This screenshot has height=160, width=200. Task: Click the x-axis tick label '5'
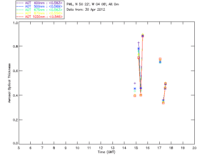click(19, 148)
